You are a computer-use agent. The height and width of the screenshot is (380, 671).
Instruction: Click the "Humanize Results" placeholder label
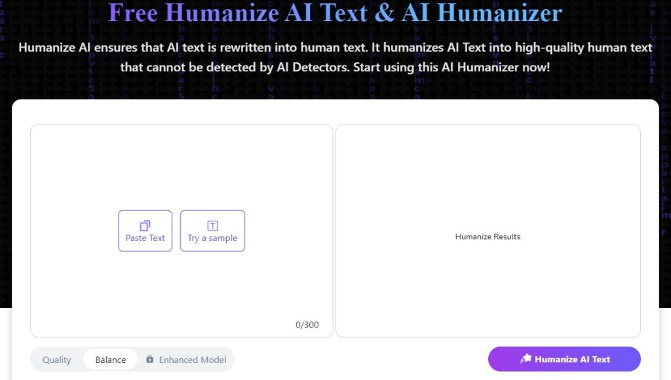488,237
